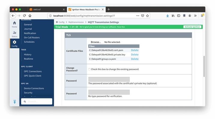Save page to Pocket icon
Image resolution: width=215 pixels, height=119 pixels.
pyautogui.click(x=143, y=16)
